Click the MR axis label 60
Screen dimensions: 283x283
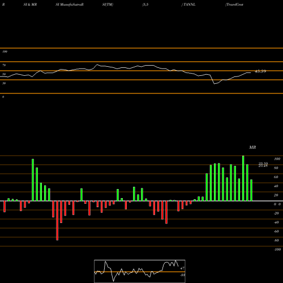tap(276, 177)
